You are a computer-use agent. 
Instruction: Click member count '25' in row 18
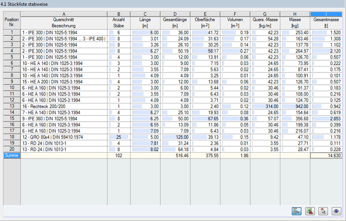tap(119, 137)
